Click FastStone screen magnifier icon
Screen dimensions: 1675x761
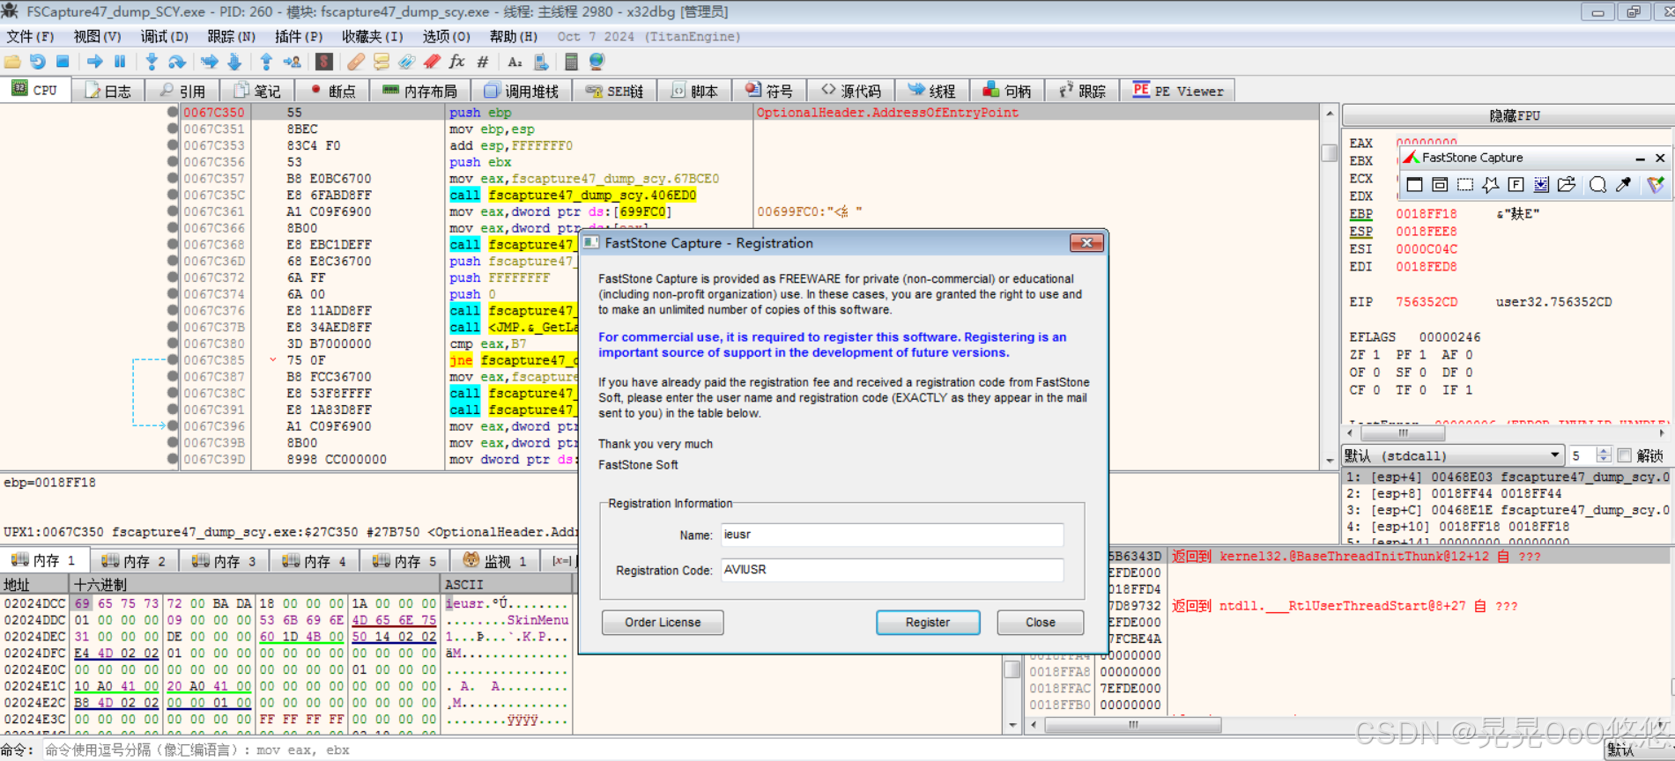[1597, 184]
